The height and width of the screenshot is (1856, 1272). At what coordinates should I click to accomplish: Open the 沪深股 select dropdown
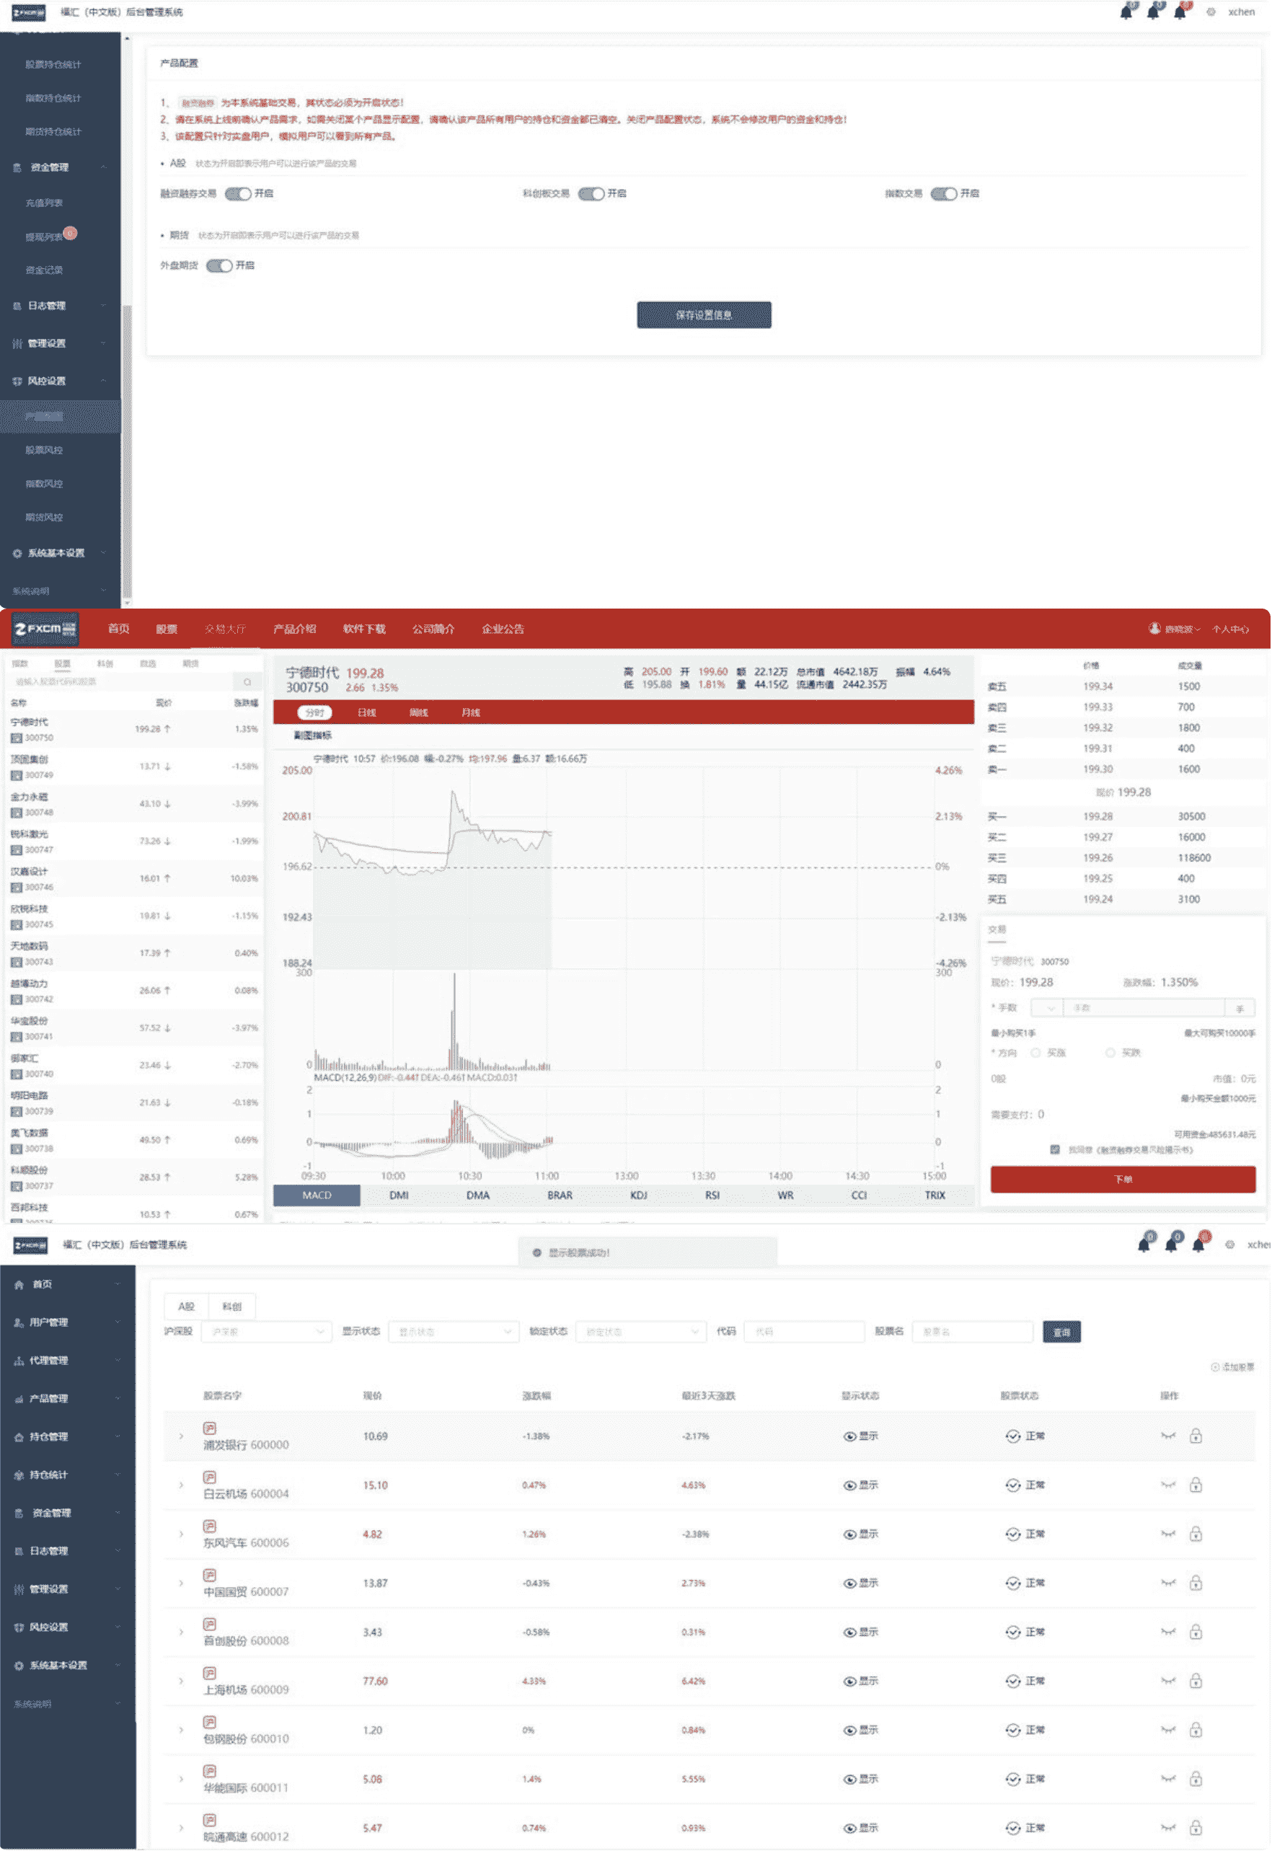tap(266, 1332)
